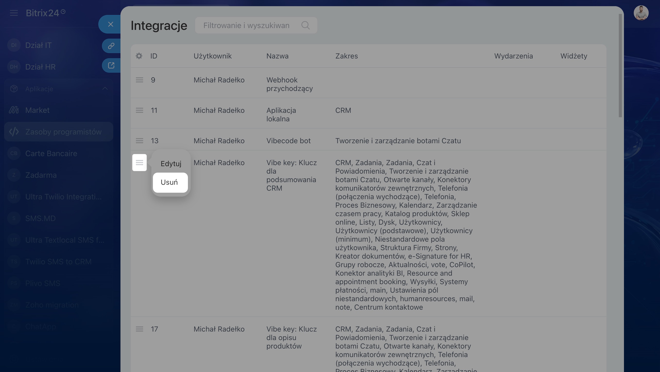Collapse the Aplikacje section chevron
This screenshot has height=372, width=660.
click(105, 89)
